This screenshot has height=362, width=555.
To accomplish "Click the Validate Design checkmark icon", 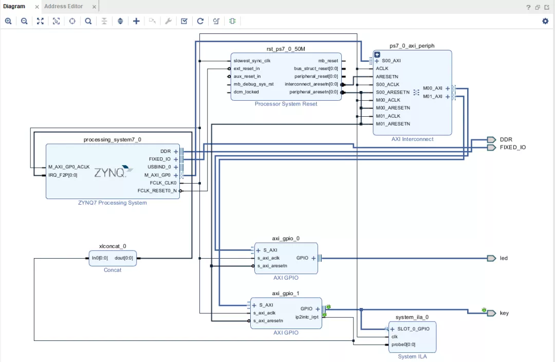I will click(x=184, y=21).
